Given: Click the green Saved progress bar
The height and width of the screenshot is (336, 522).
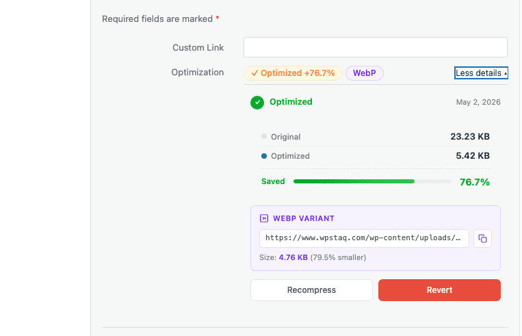Looking at the screenshot, I should tap(372, 181).
